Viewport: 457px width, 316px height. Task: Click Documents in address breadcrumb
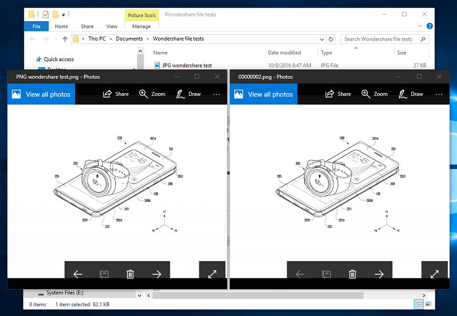point(130,39)
